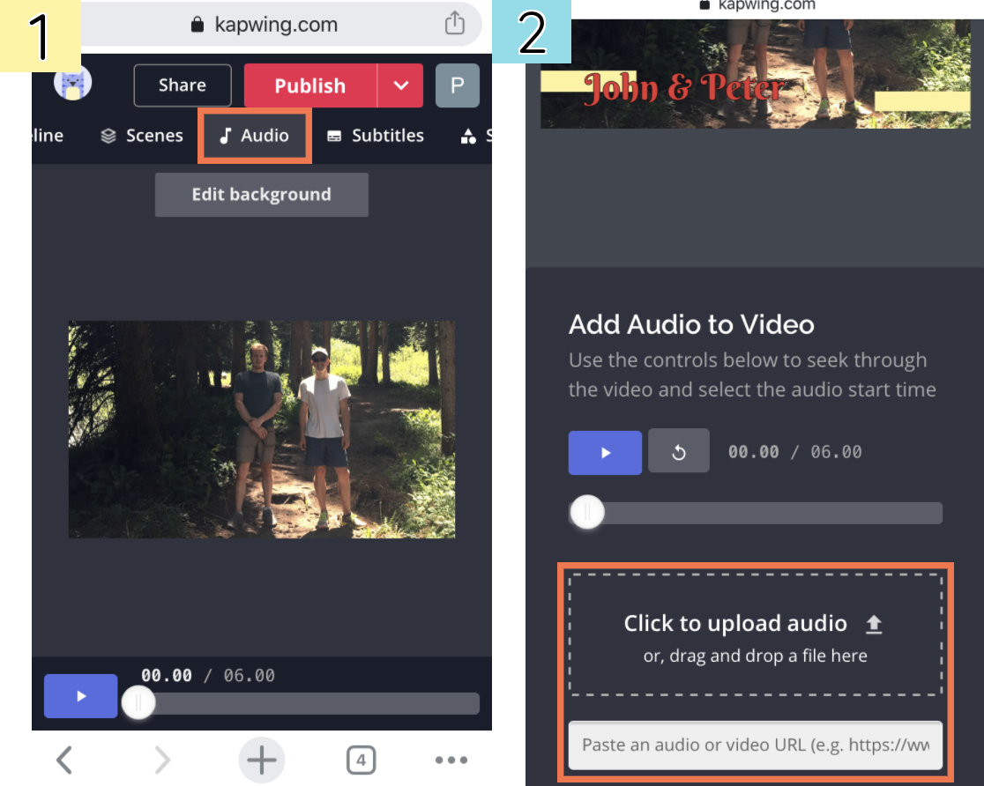Tap the browser forward arrow
Viewport: 984px width, 786px height.
pos(162,760)
